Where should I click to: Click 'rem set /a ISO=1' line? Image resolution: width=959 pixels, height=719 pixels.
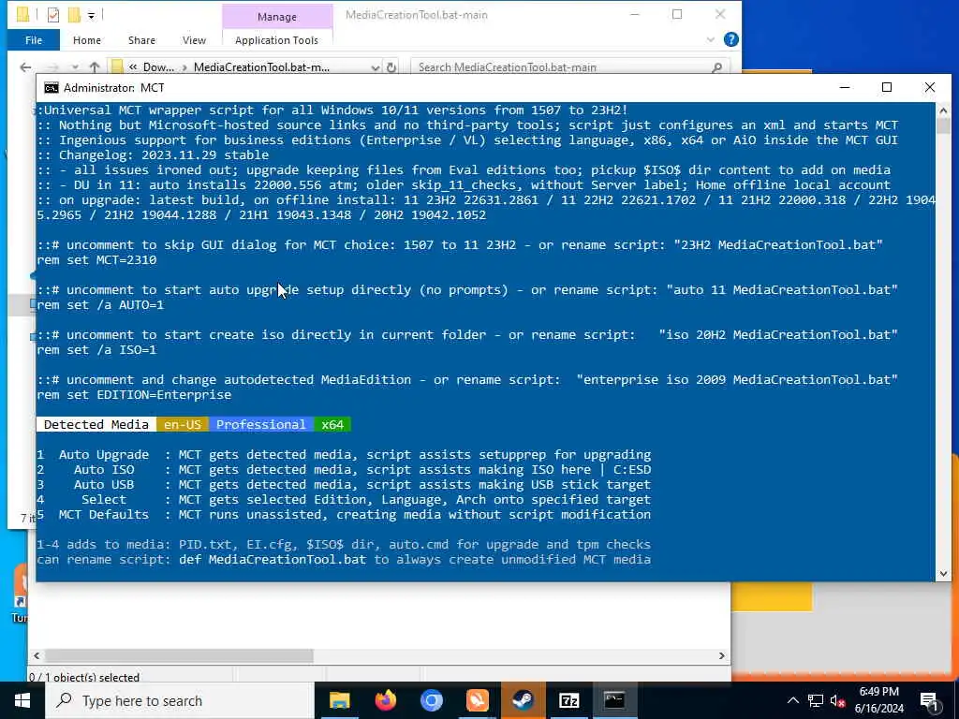pos(96,350)
